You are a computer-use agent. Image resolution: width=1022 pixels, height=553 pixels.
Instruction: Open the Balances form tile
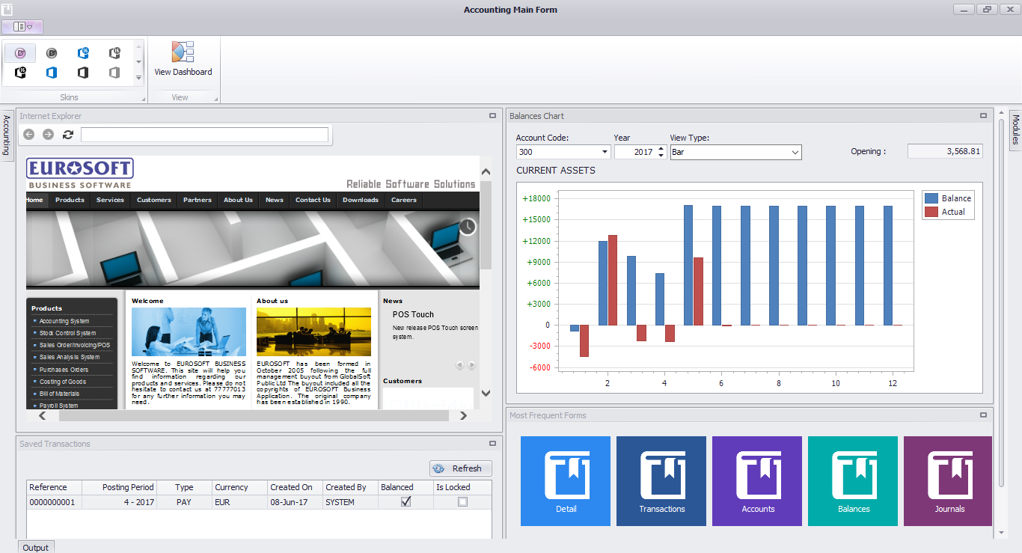(853, 480)
